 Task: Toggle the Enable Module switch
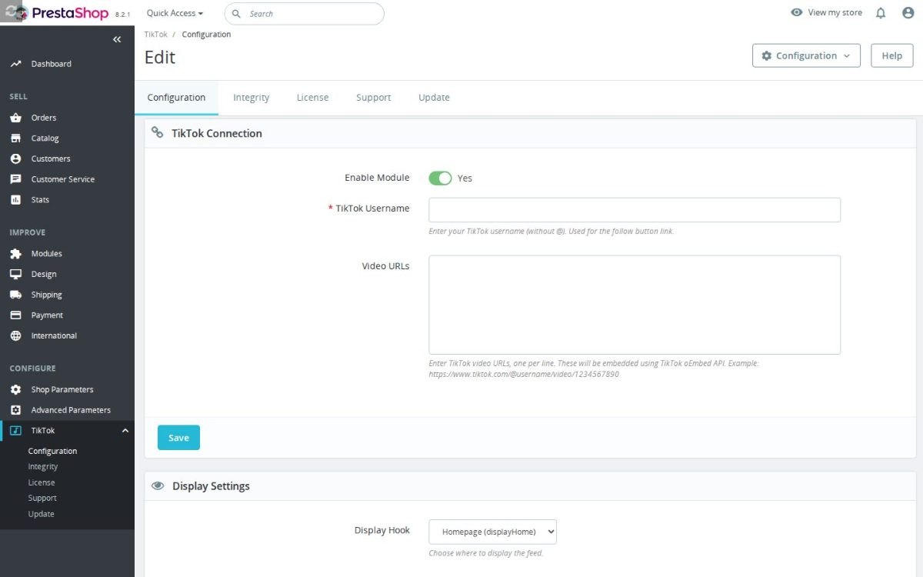coord(440,178)
